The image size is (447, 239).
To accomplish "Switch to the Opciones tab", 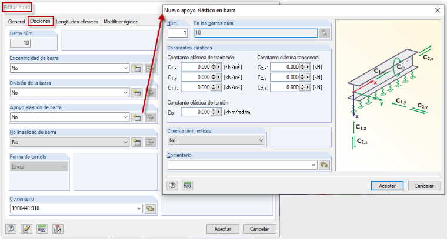I will [x=40, y=21].
